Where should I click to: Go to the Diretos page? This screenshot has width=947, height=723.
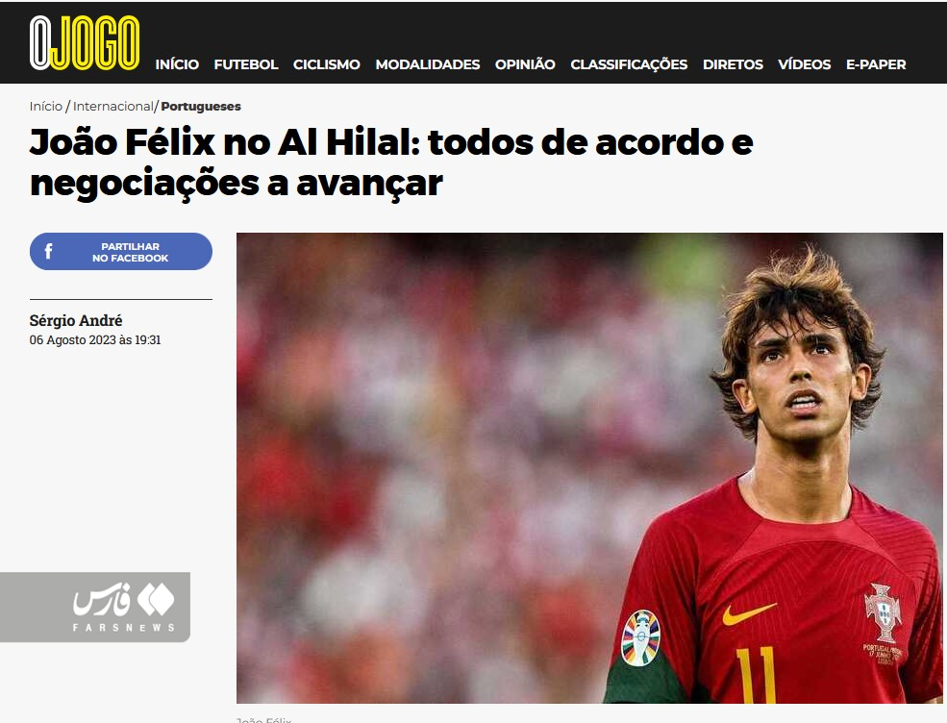[733, 64]
